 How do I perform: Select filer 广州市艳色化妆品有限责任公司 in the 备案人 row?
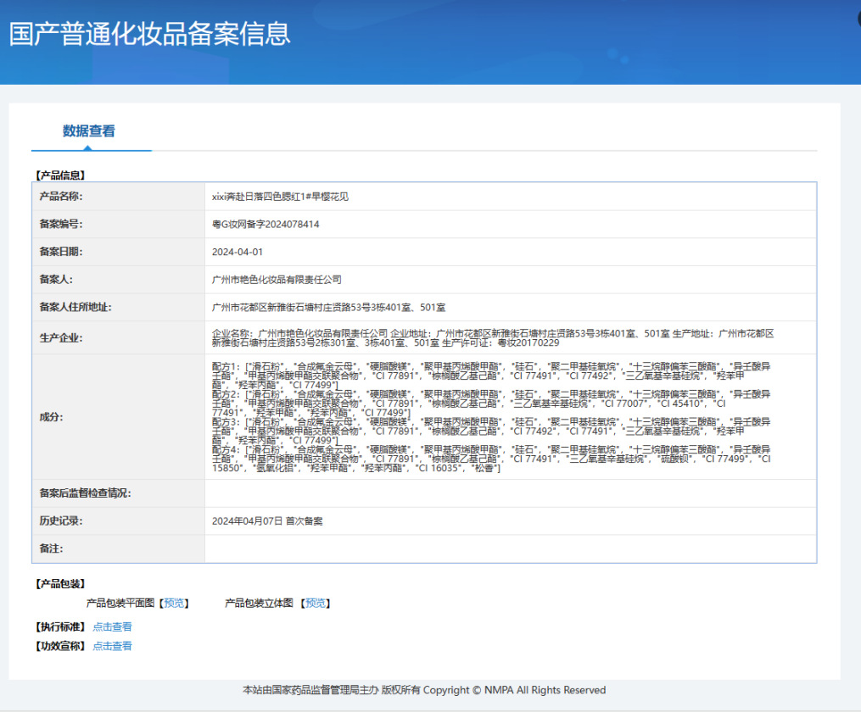(x=277, y=280)
